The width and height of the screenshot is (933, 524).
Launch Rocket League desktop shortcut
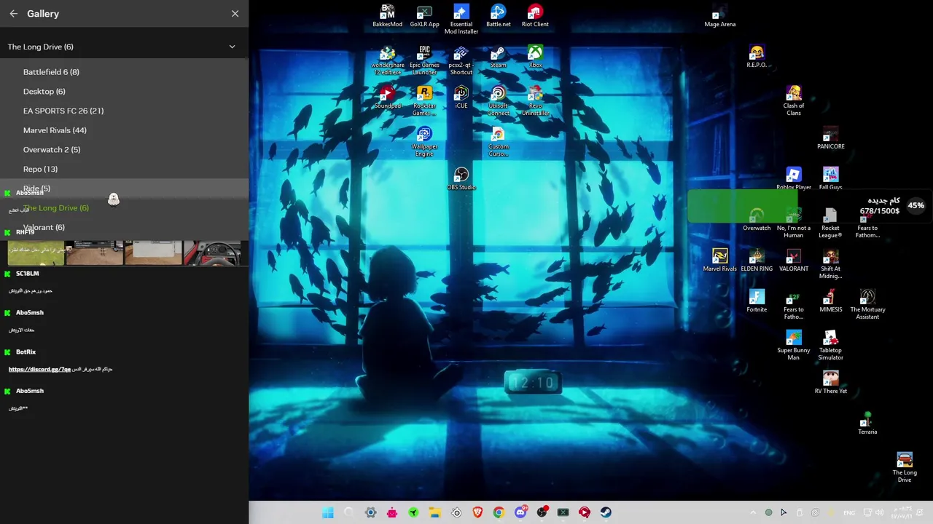coord(830,223)
